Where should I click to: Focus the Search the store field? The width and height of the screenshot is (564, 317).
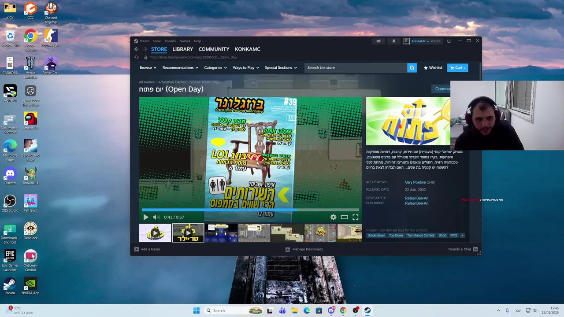356,68
